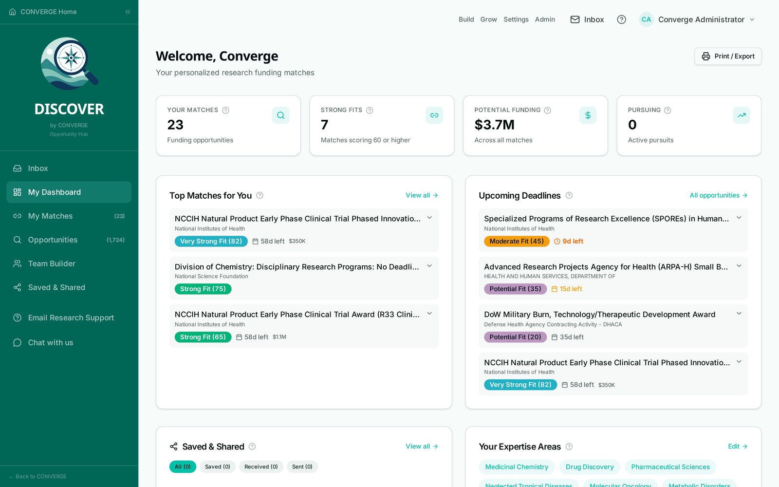Select the Sent (0) filter pill

[x=302, y=467]
